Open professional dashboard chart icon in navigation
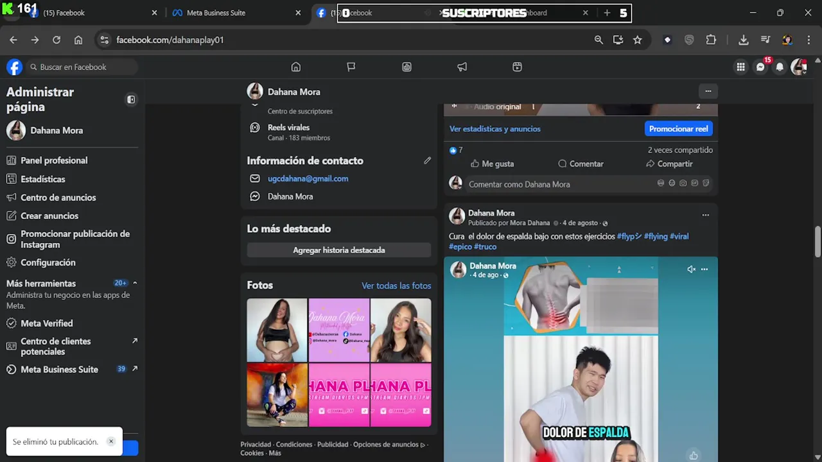This screenshot has width=822, height=462. pyautogui.click(x=407, y=67)
